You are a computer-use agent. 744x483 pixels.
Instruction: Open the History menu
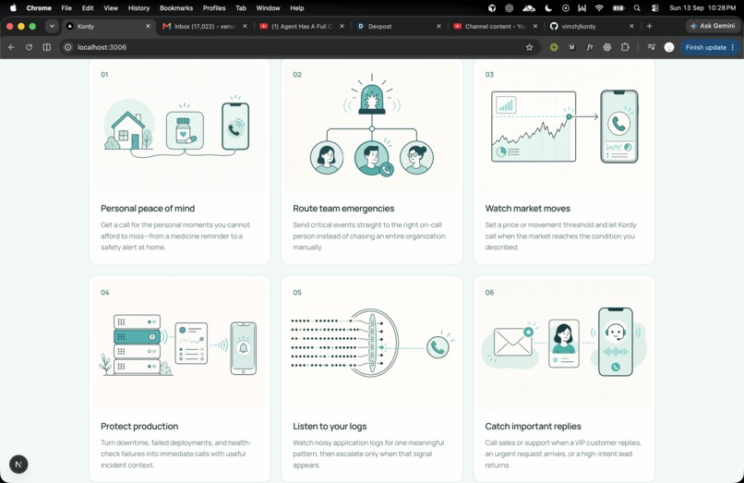pyautogui.click(x=138, y=8)
